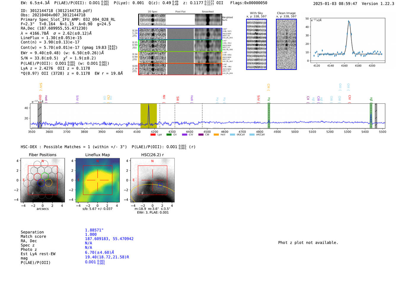415x283 pixels.
Task: Click the (K)CaII legend swatch
Action: 232,135
